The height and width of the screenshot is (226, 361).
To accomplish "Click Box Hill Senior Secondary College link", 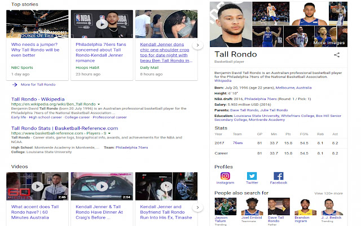I will click(x=278, y=118).
